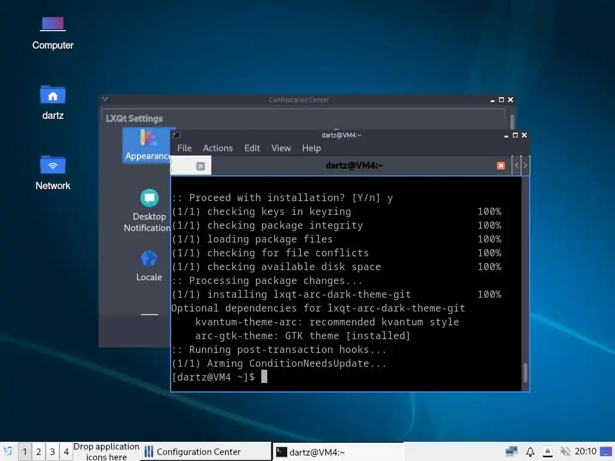Minimize the terminal window
This screenshot has height=461, width=615.
(x=506, y=135)
